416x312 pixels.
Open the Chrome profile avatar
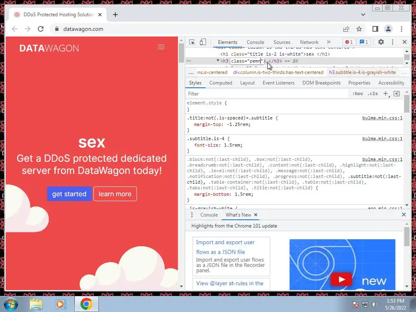pyautogui.click(x=388, y=29)
